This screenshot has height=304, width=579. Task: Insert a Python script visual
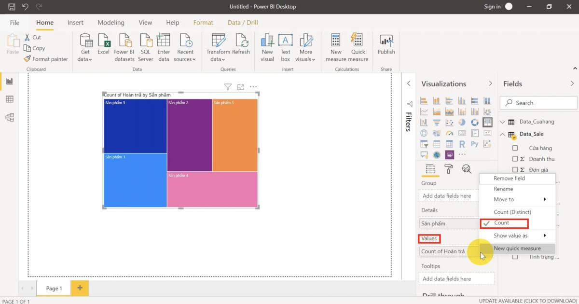tap(475, 144)
